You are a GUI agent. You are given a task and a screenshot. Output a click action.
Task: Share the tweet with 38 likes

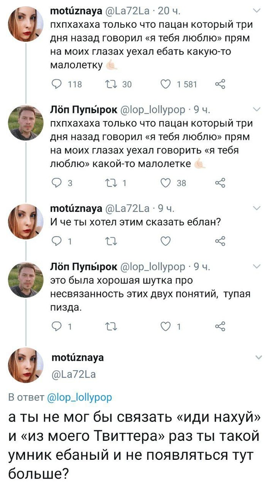pos(220,183)
